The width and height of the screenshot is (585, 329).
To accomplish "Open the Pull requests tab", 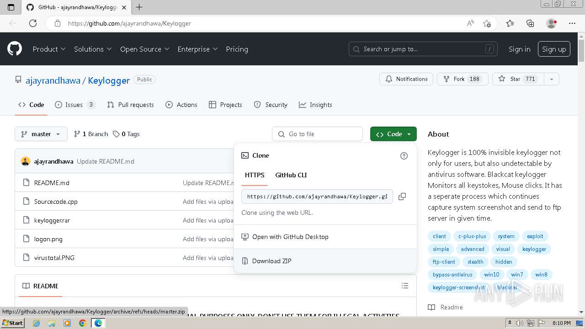I will coord(130,105).
